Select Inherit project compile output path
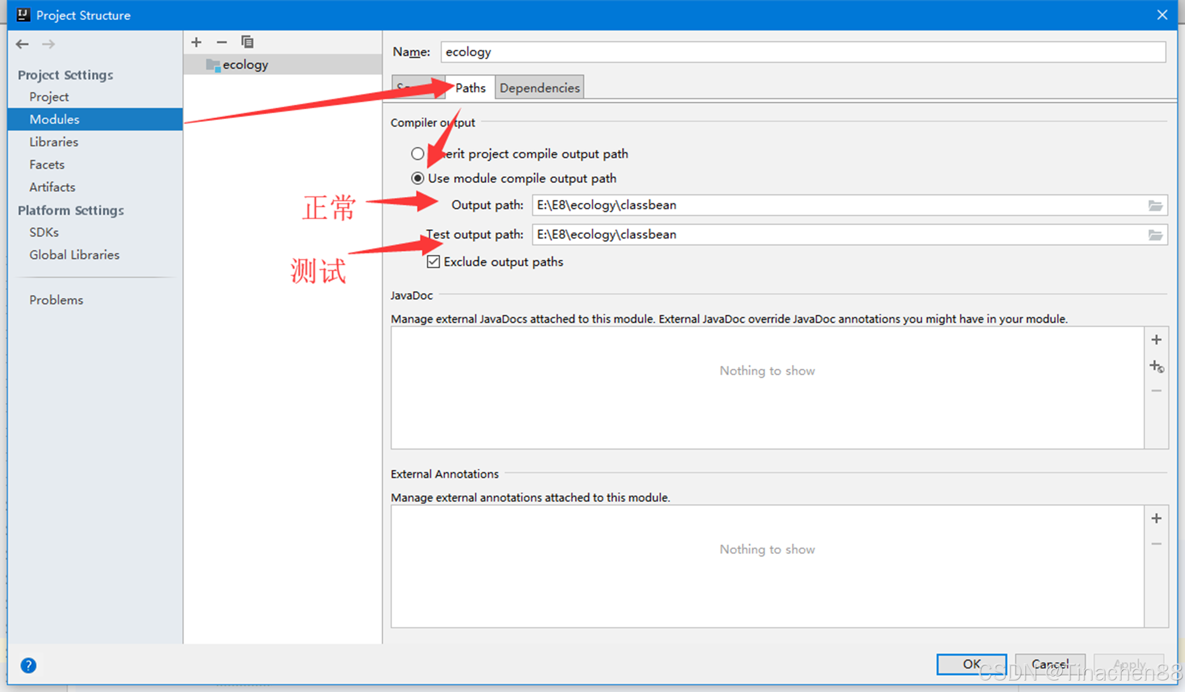1185x692 pixels. click(418, 154)
